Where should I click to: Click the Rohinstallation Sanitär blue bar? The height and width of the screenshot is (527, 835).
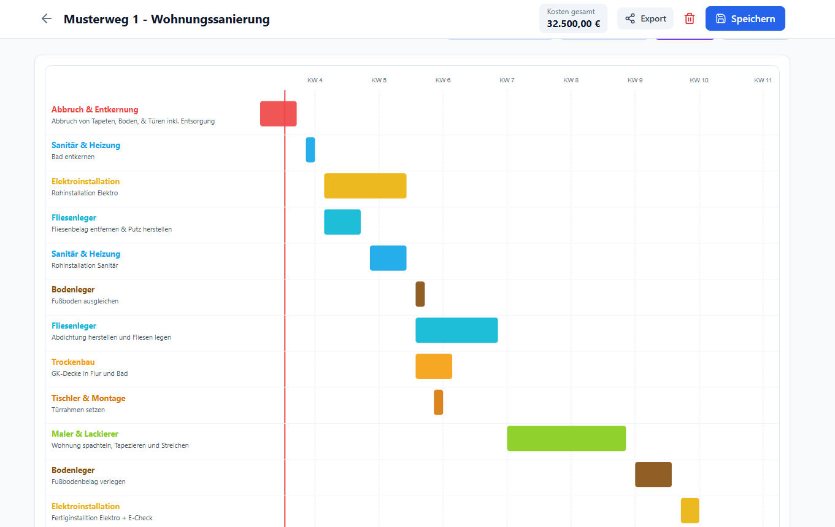[388, 258]
